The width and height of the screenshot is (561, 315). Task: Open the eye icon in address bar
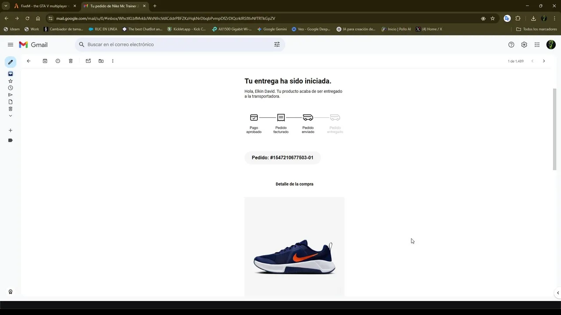point(483,18)
